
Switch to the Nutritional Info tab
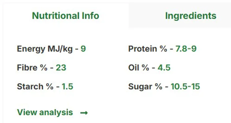coord(66,16)
